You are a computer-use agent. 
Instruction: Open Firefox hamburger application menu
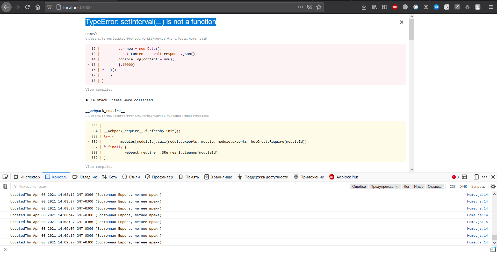tap(491, 7)
